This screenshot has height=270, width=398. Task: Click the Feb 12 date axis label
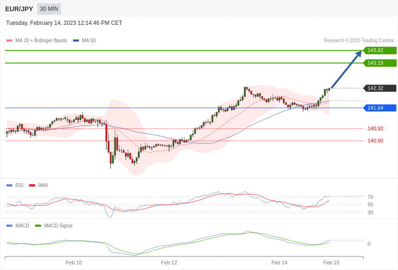point(169,262)
